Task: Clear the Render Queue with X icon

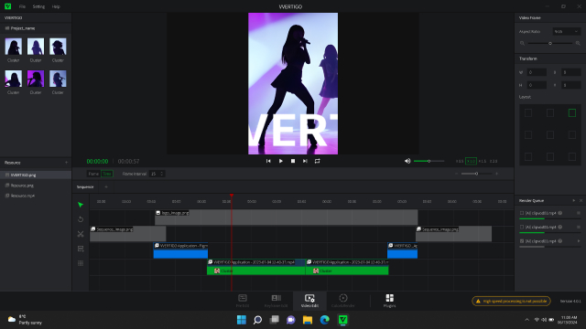Action: tap(581, 201)
